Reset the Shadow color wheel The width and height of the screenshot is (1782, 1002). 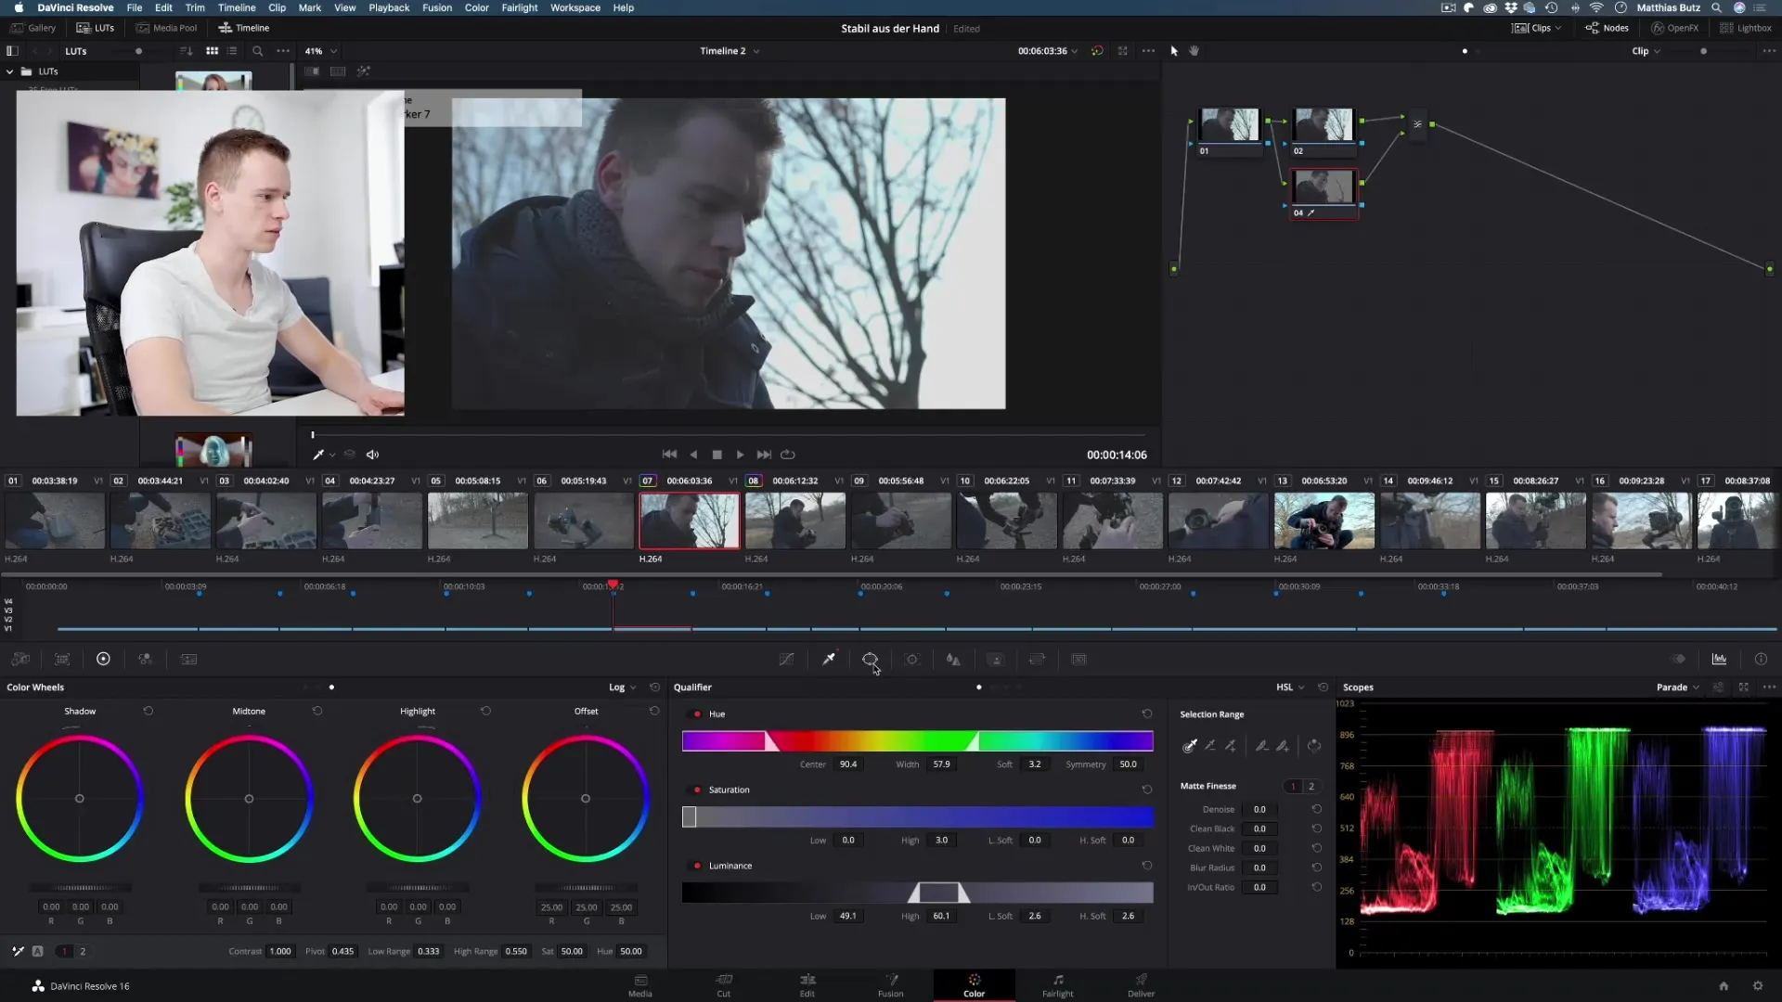148,712
